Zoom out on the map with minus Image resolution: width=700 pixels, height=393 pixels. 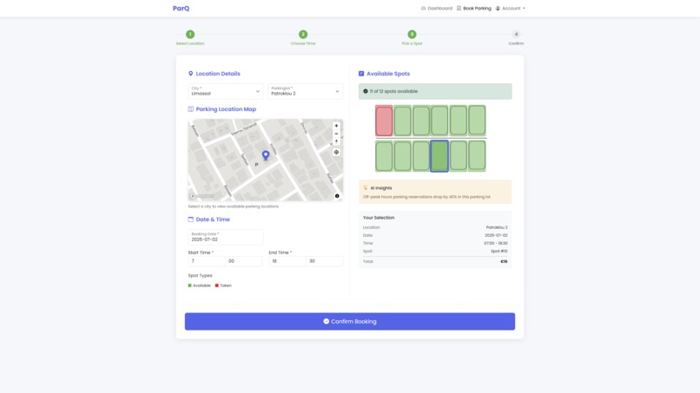click(336, 134)
